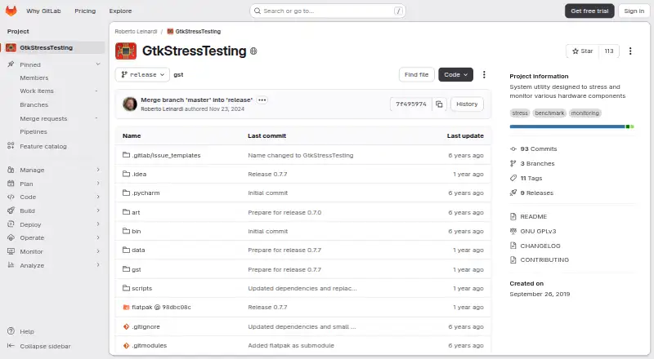Click Roberto Leinardi's avatar in commit box
The height and width of the screenshot is (359, 654).
click(x=130, y=104)
